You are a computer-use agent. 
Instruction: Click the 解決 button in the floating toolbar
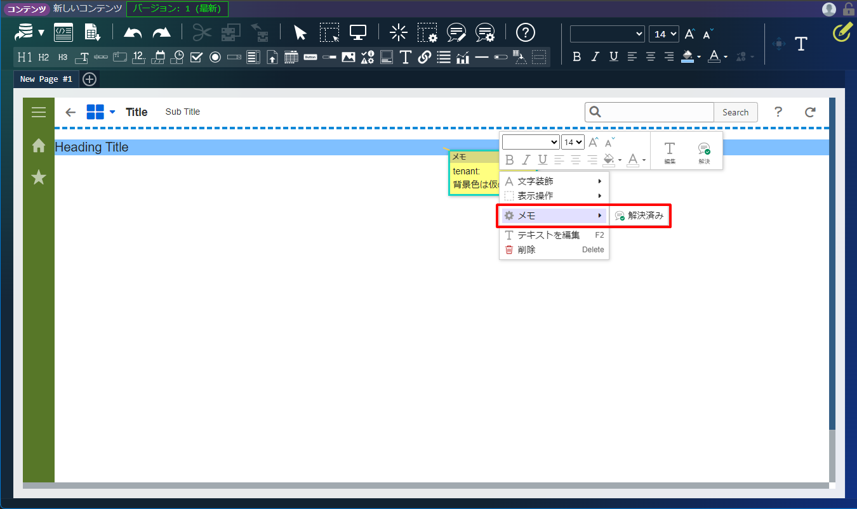[x=704, y=152]
